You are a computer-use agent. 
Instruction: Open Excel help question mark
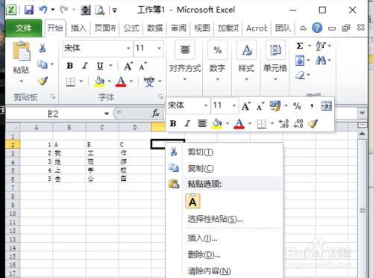pyautogui.click(x=317, y=28)
